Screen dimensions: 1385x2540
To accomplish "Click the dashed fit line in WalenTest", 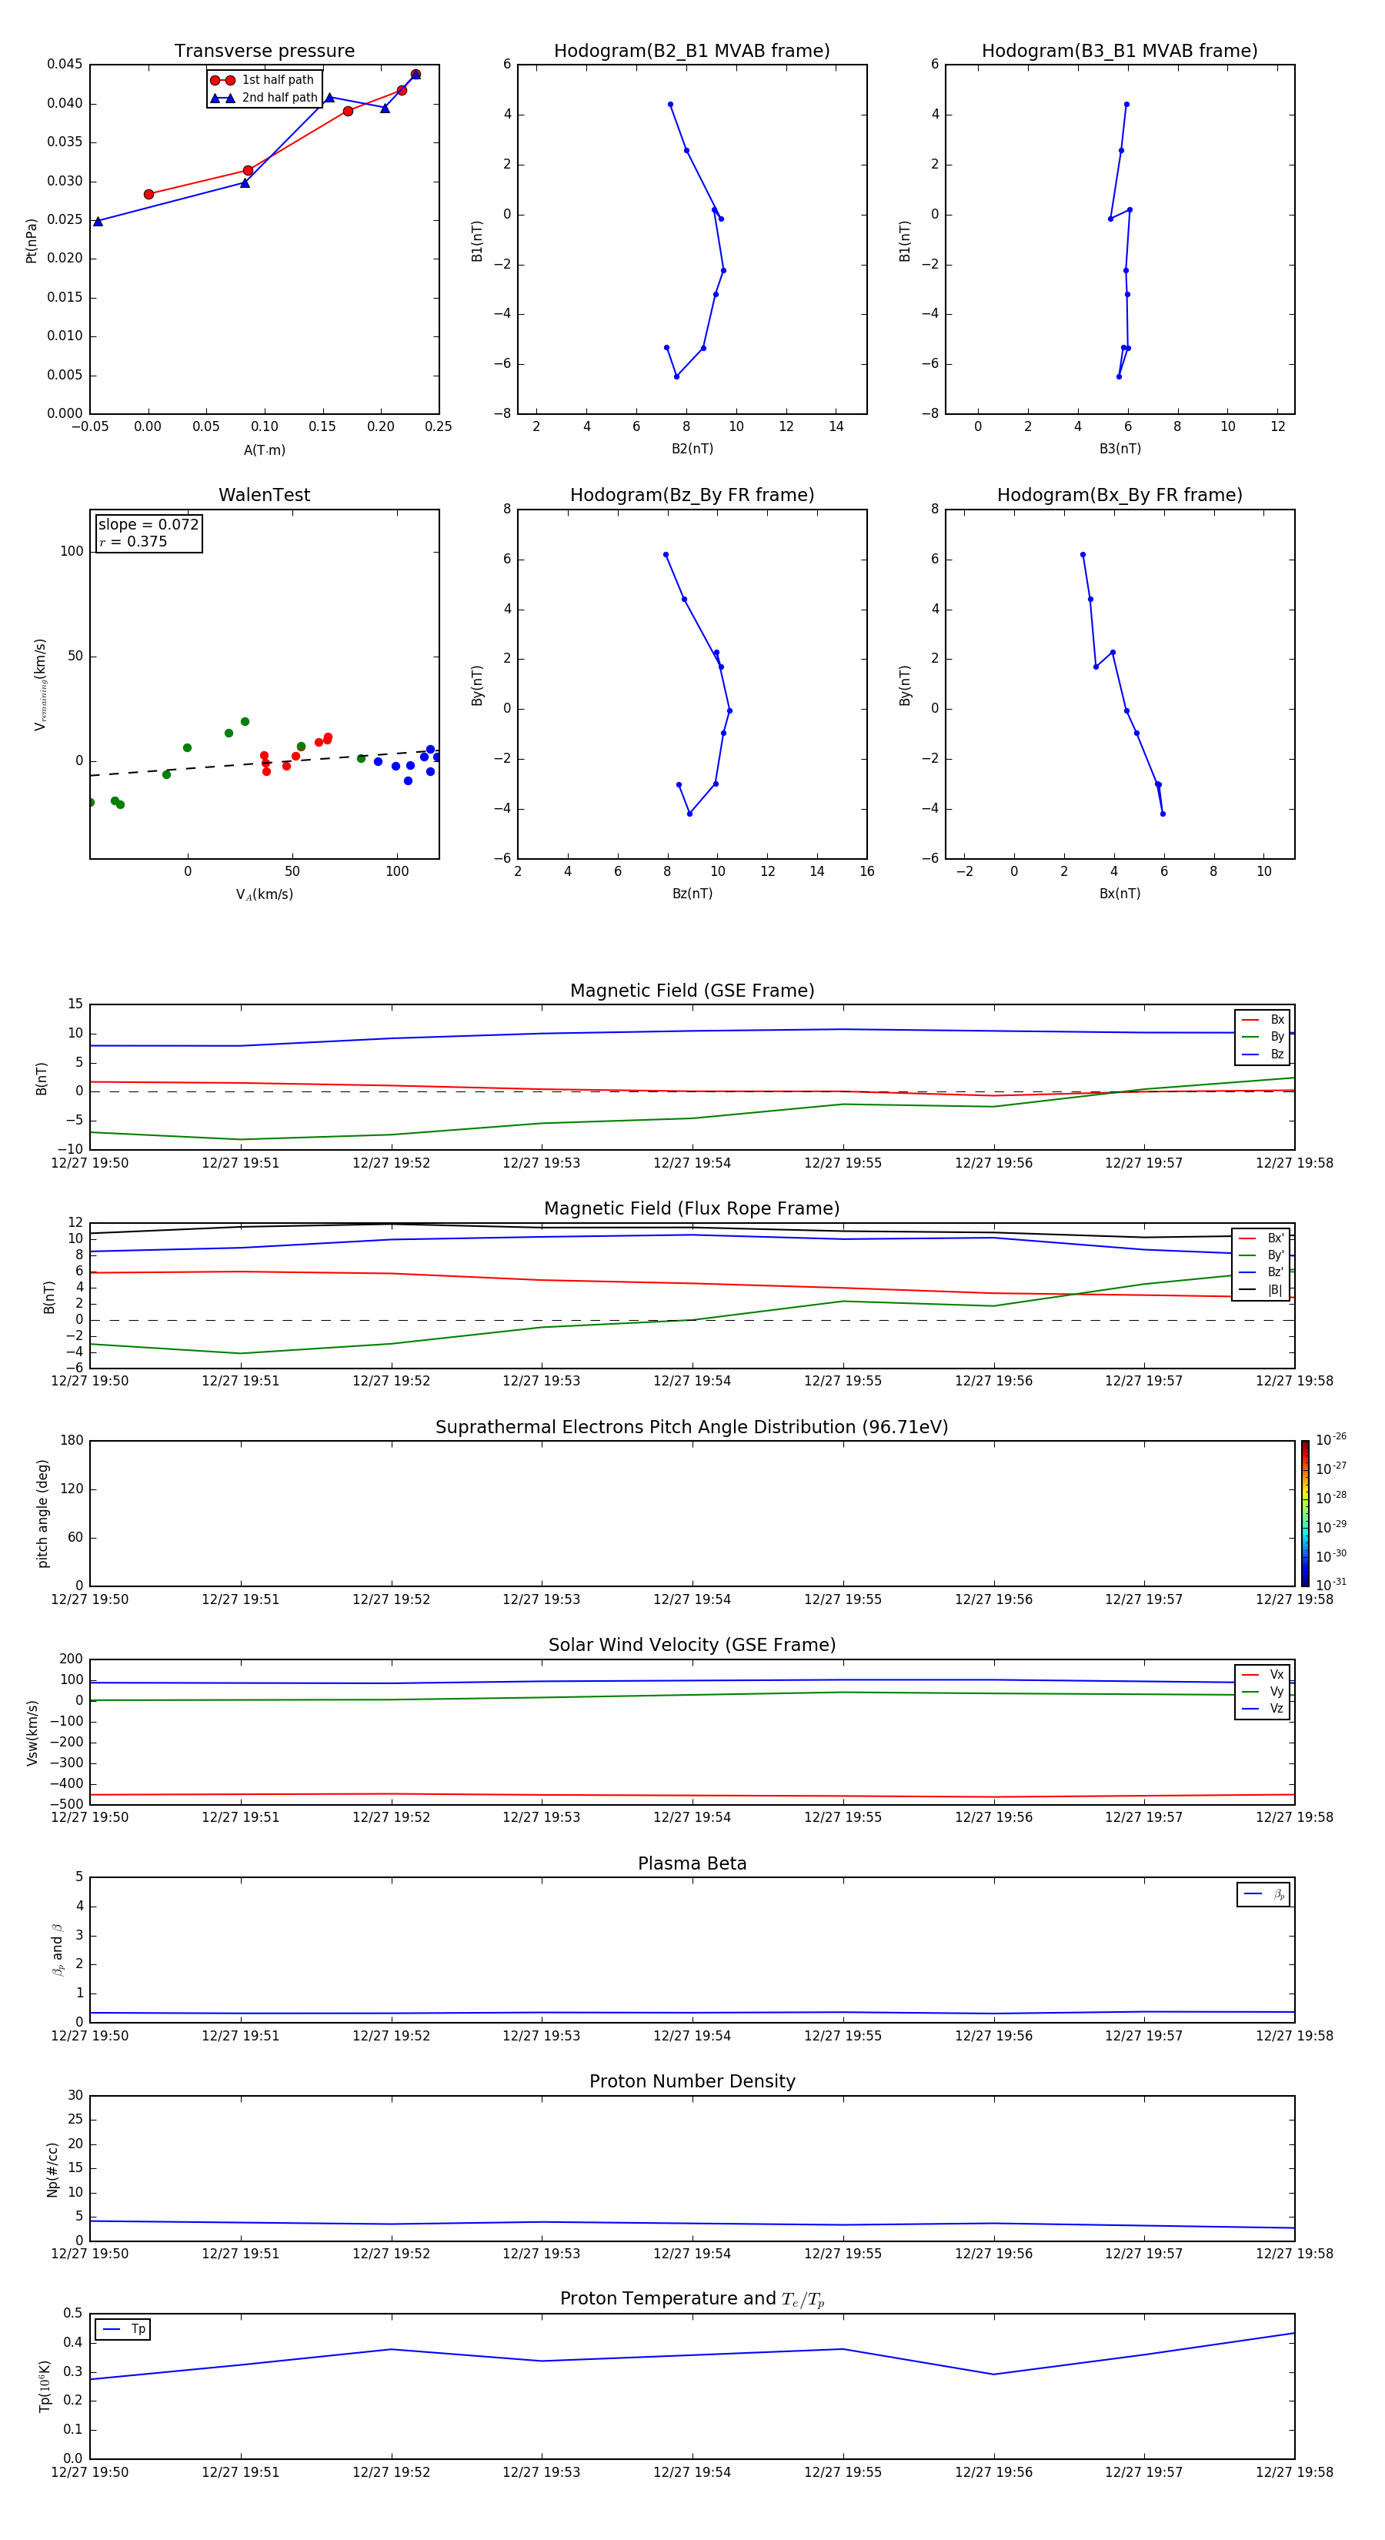I will pyautogui.click(x=264, y=762).
